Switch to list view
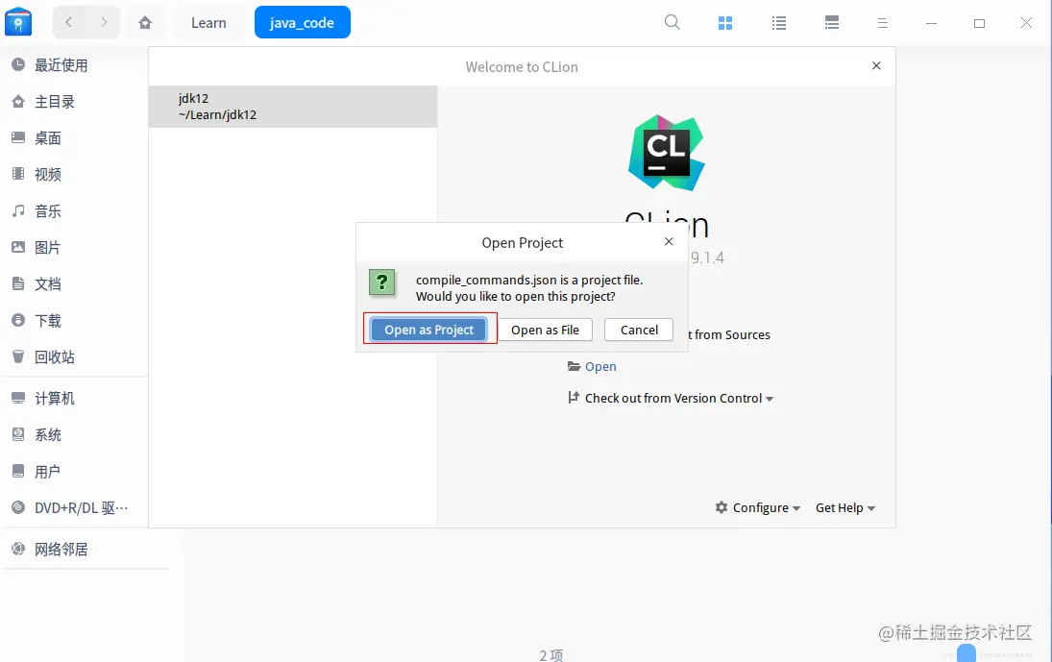Screen dimensions: 1052x662 (x=779, y=23)
